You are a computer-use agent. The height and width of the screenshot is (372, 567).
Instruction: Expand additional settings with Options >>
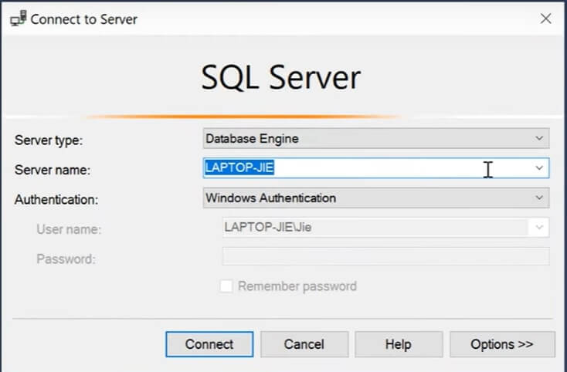click(x=502, y=344)
